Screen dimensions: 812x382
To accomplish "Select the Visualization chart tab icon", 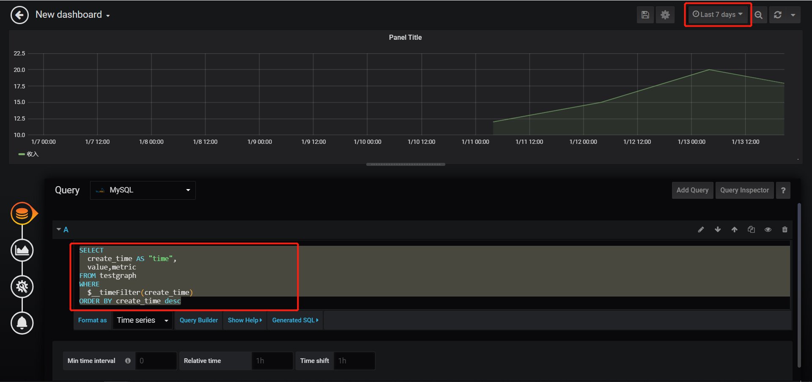I will point(22,250).
